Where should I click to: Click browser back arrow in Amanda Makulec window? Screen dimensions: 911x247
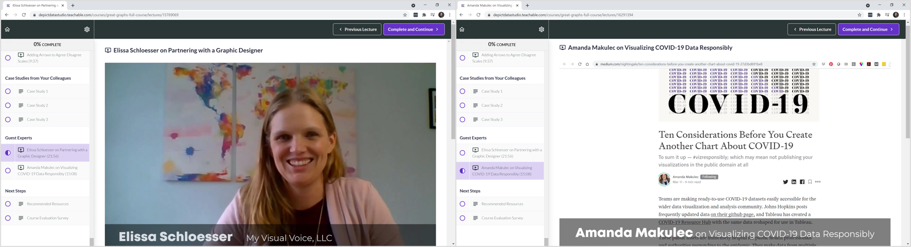(x=461, y=15)
